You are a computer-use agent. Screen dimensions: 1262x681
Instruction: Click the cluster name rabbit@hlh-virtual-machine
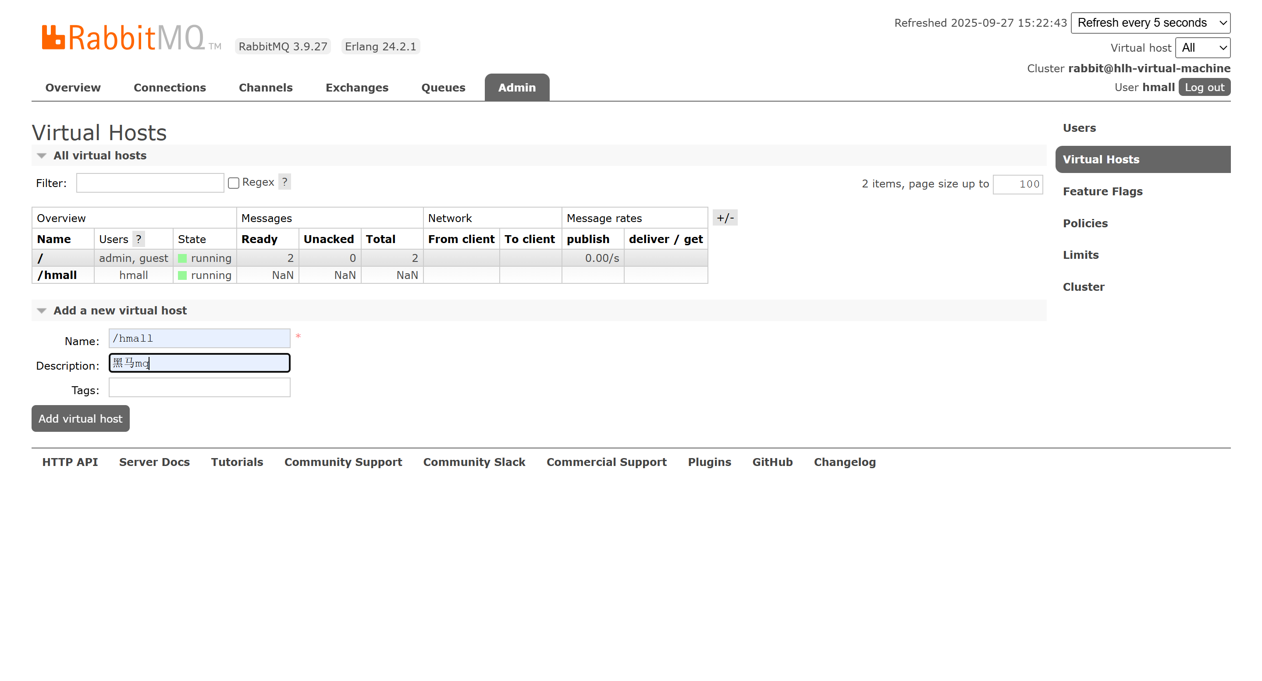(x=1149, y=68)
